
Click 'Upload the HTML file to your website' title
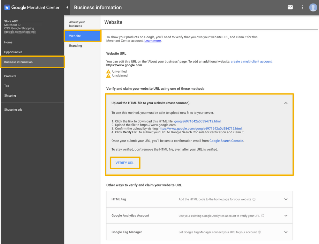tap(150, 103)
